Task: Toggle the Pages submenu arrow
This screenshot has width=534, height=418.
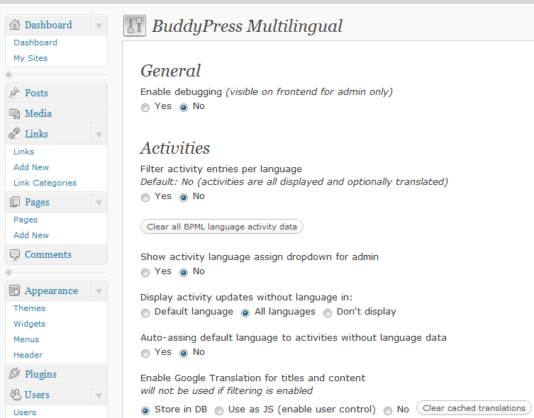Action: click(x=99, y=203)
